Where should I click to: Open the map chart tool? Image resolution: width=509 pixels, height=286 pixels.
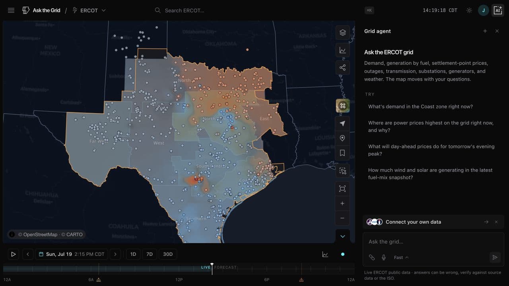[342, 50]
